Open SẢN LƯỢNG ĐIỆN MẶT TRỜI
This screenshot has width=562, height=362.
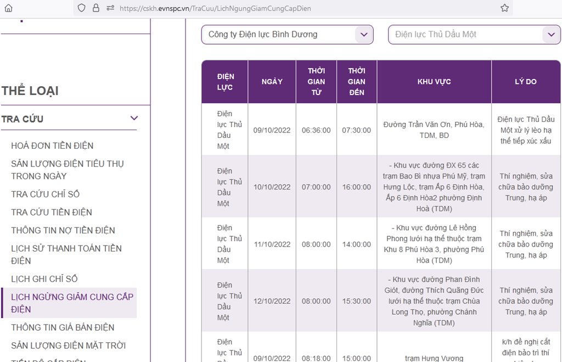(69, 346)
